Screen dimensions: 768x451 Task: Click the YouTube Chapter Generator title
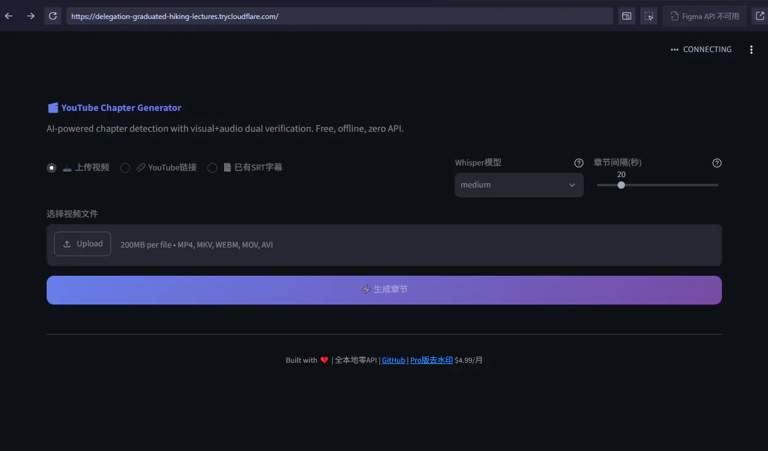pyautogui.click(x=121, y=108)
